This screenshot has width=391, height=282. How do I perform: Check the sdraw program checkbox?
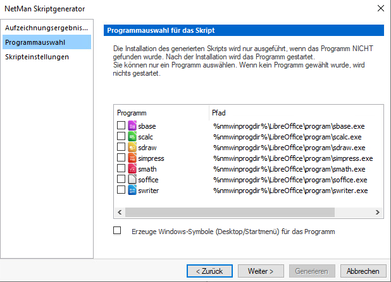121,146
